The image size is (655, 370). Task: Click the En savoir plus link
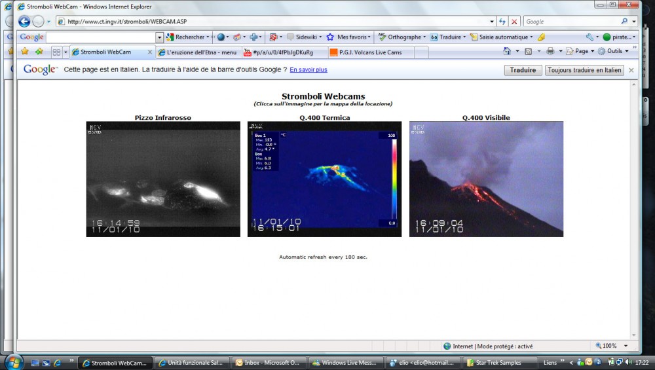[309, 70]
